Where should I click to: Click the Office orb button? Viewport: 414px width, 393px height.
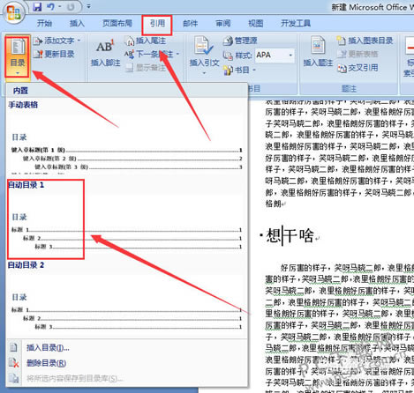[x=13, y=13]
